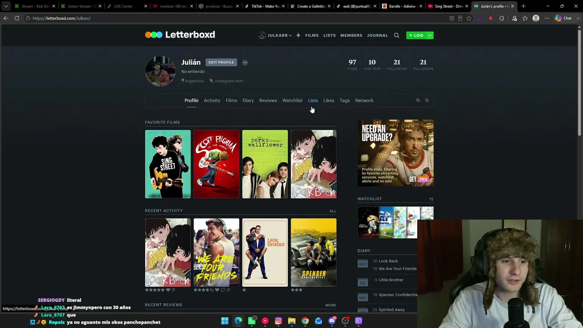View All recent activity link
Screen dimensions: 583x328
[x=333, y=211]
